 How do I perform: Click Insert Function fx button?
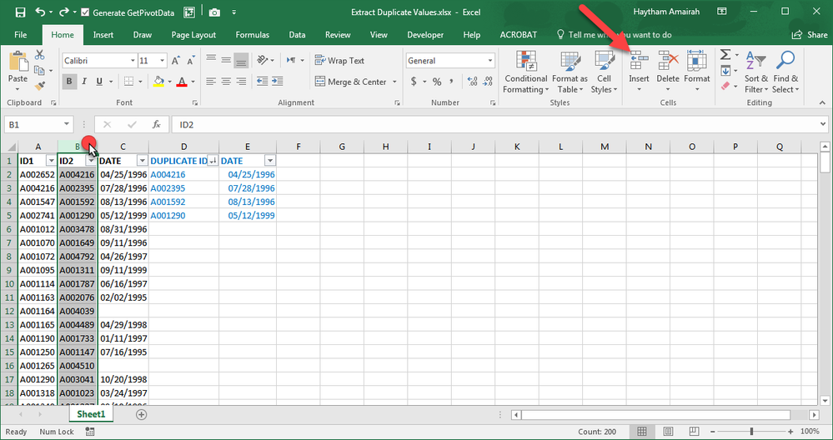point(156,124)
